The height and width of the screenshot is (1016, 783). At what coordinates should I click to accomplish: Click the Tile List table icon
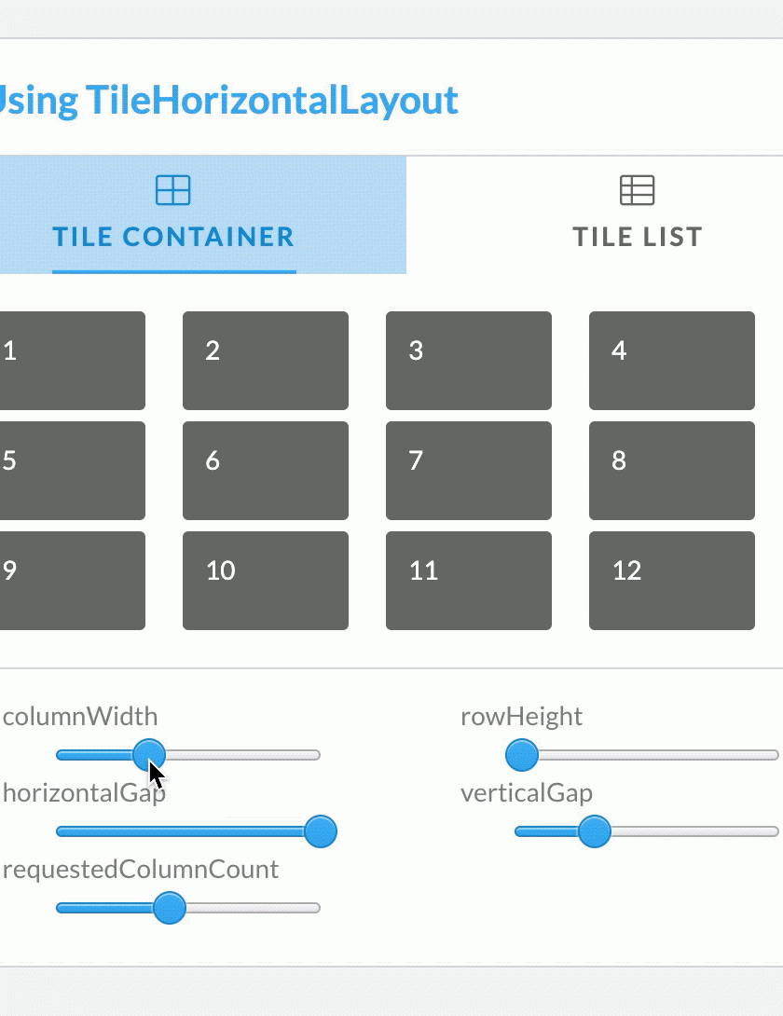[638, 190]
